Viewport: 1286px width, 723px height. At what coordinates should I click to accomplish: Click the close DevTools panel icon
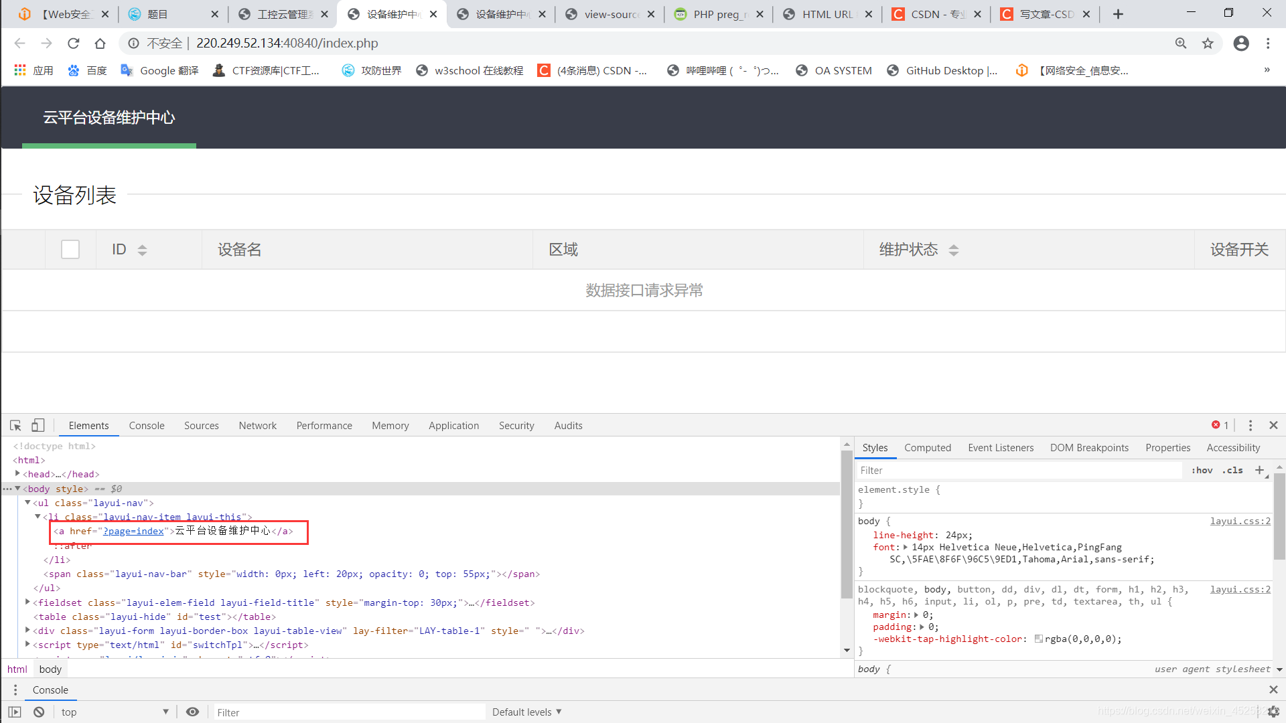click(1274, 424)
